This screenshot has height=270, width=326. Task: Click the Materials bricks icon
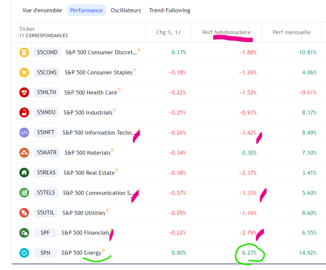click(x=24, y=152)
